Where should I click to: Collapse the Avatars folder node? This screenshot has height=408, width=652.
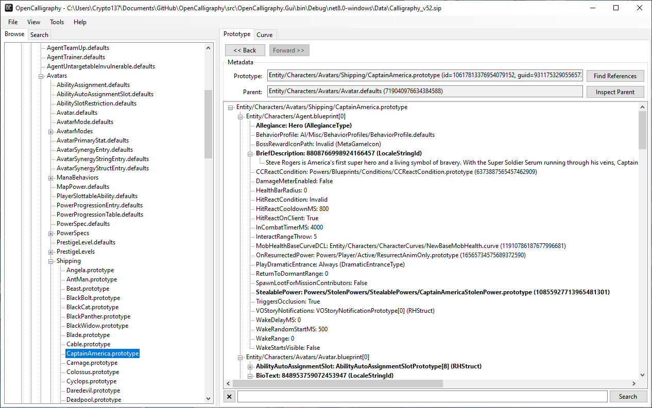[41, 76]
